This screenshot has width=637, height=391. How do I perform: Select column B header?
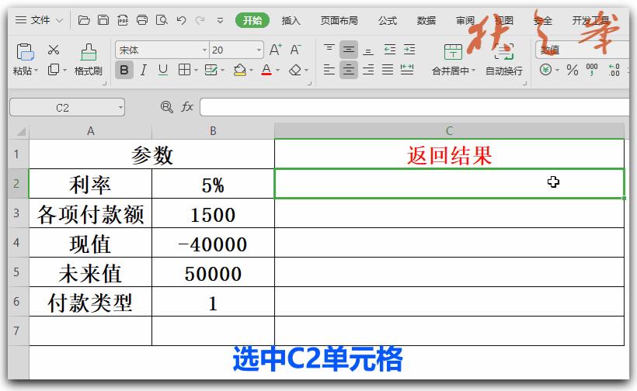(213, 130)
